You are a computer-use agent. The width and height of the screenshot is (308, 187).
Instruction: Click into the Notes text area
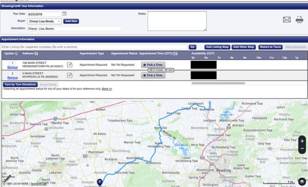pyautogui.click(x=177, y=21)
